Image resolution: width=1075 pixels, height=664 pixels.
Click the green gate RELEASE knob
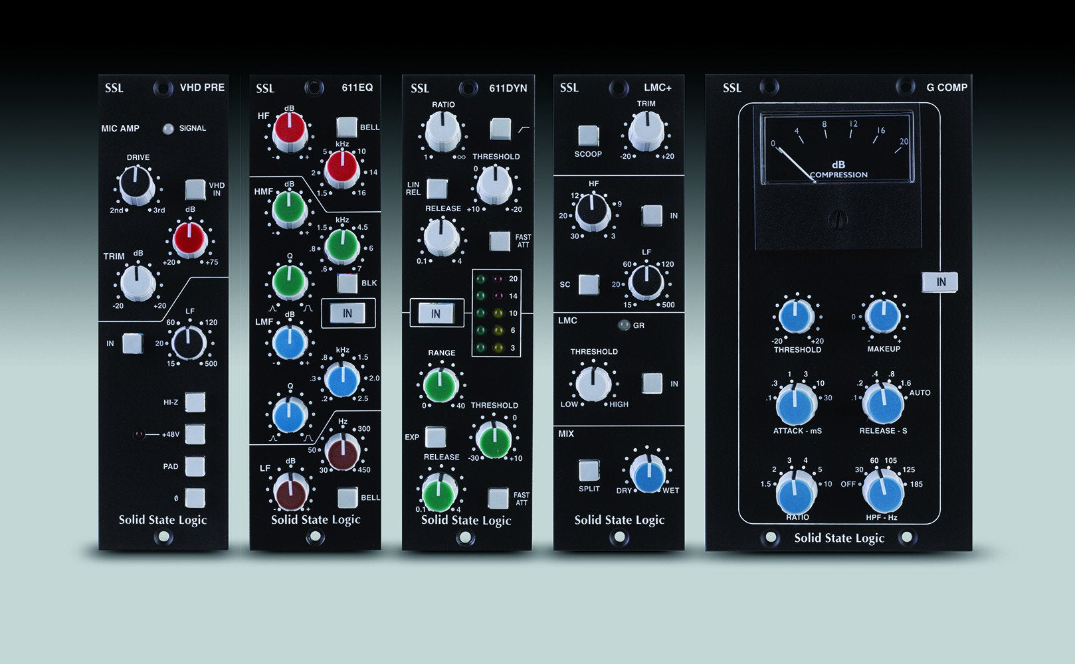[440, 492]
